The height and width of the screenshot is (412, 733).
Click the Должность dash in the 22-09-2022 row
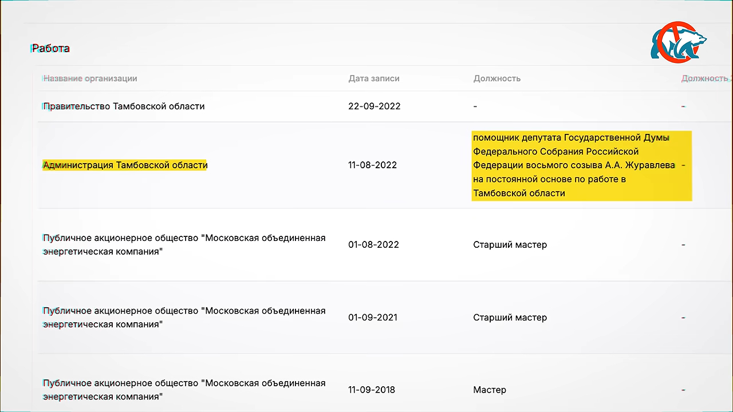pos(475,106)
